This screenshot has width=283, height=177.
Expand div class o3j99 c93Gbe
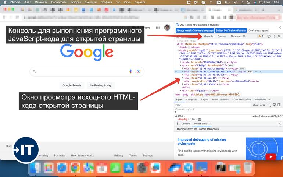tap(183, 84)
